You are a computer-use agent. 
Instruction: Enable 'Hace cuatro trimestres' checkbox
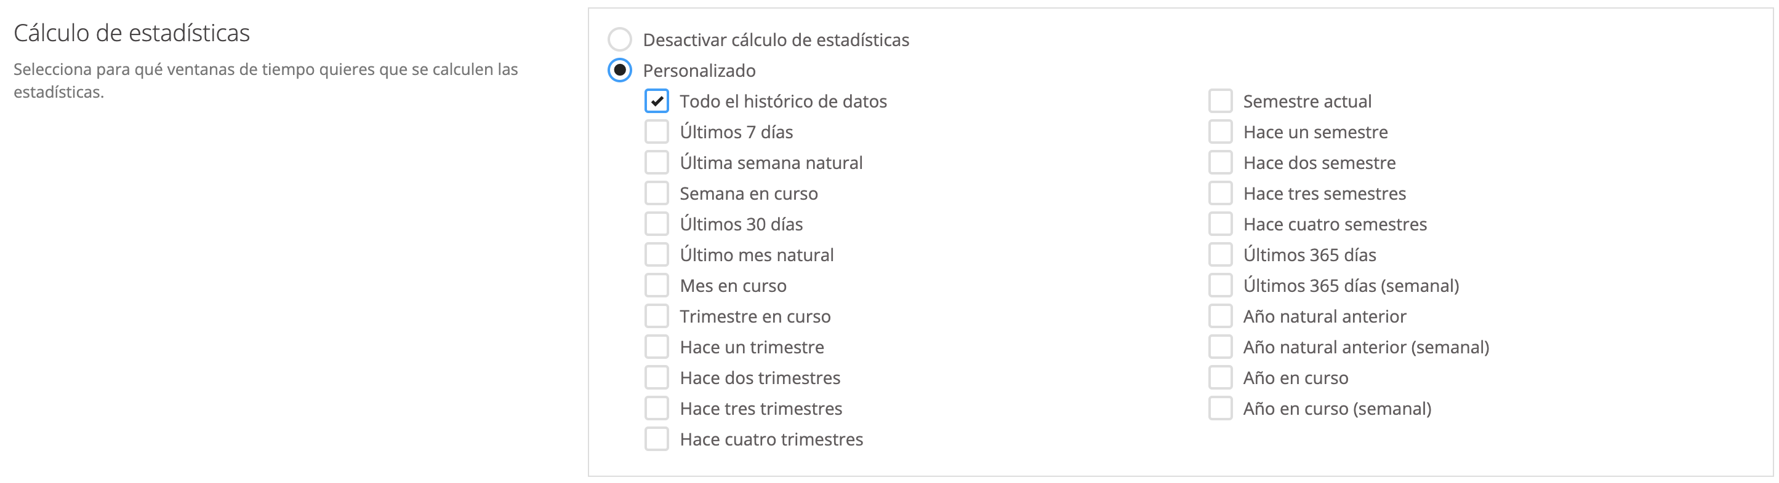pos(656,439)
